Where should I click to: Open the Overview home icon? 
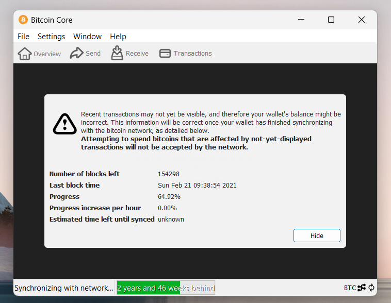click(x=25, y=53)
